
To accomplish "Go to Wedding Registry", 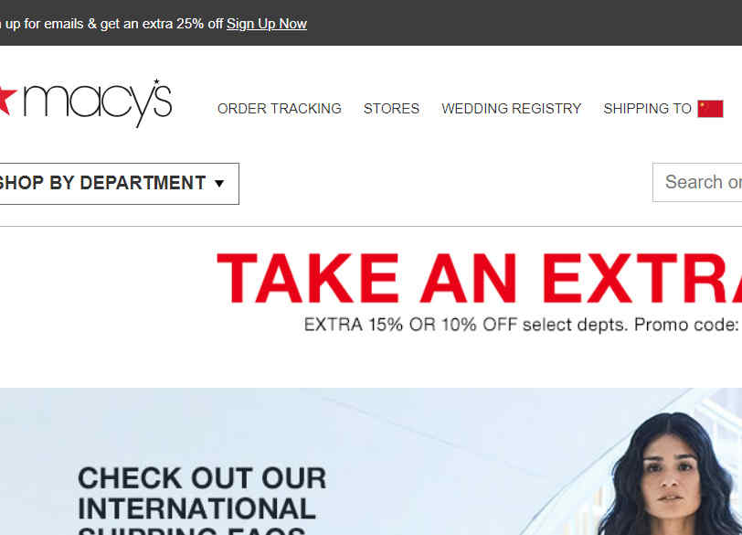I will point(511,109).
